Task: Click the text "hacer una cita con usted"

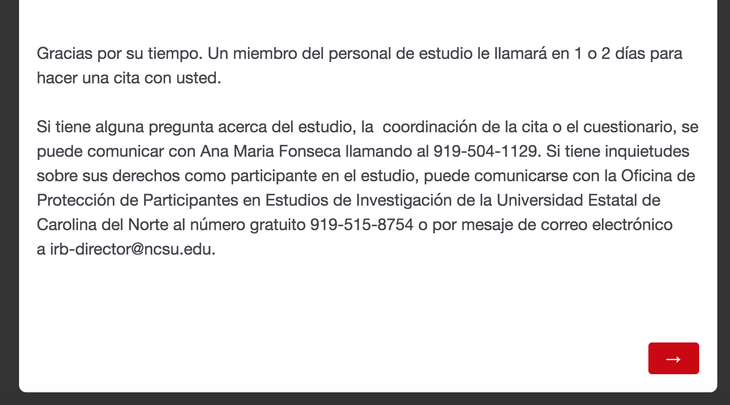Action: pos(128,78)
